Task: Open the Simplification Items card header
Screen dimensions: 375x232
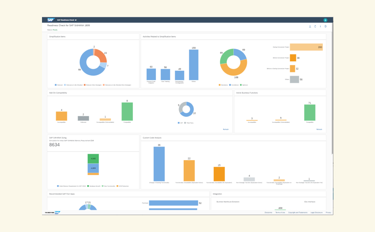Action: click(93, 37)
